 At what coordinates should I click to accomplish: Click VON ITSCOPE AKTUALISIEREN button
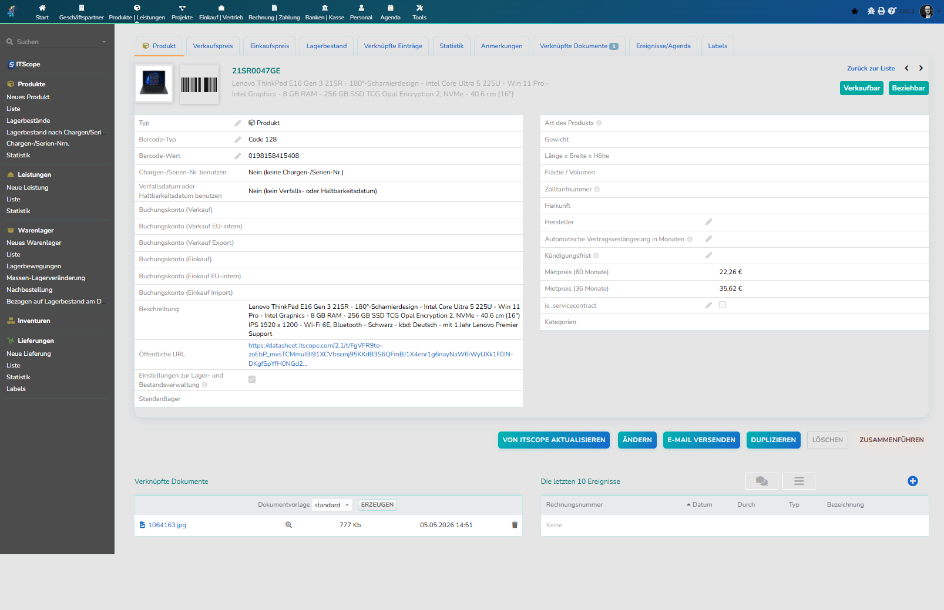coord(554,440)
